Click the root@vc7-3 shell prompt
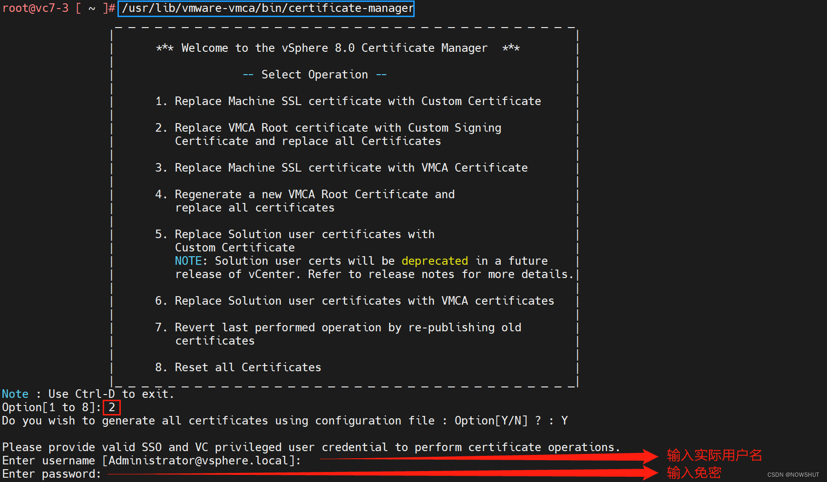Screen dimensions: 827x482 pos(58,9)
